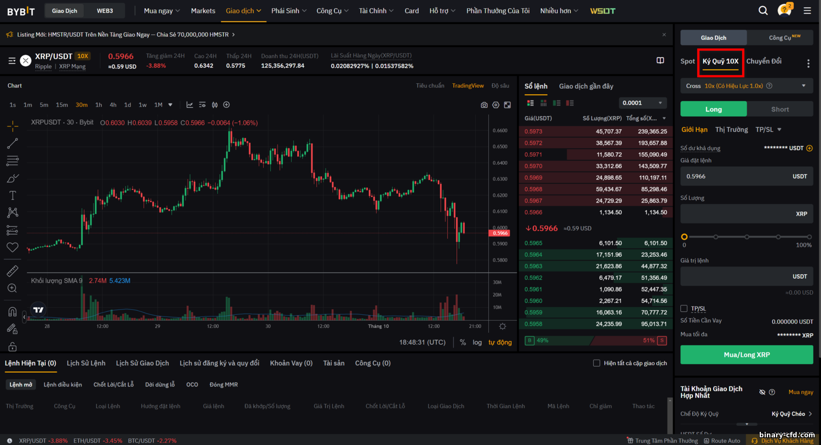Hide account balance with eye icon

(x=762, y=392)
